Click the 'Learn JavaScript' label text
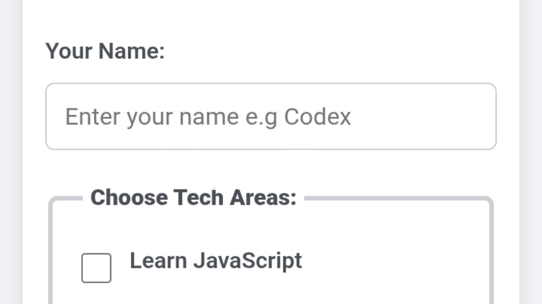Screen dimensions: 542x304 click(x=216, y=260)
